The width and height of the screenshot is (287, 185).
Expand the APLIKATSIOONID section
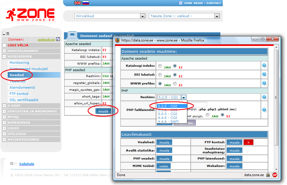(x=4, y=139)
